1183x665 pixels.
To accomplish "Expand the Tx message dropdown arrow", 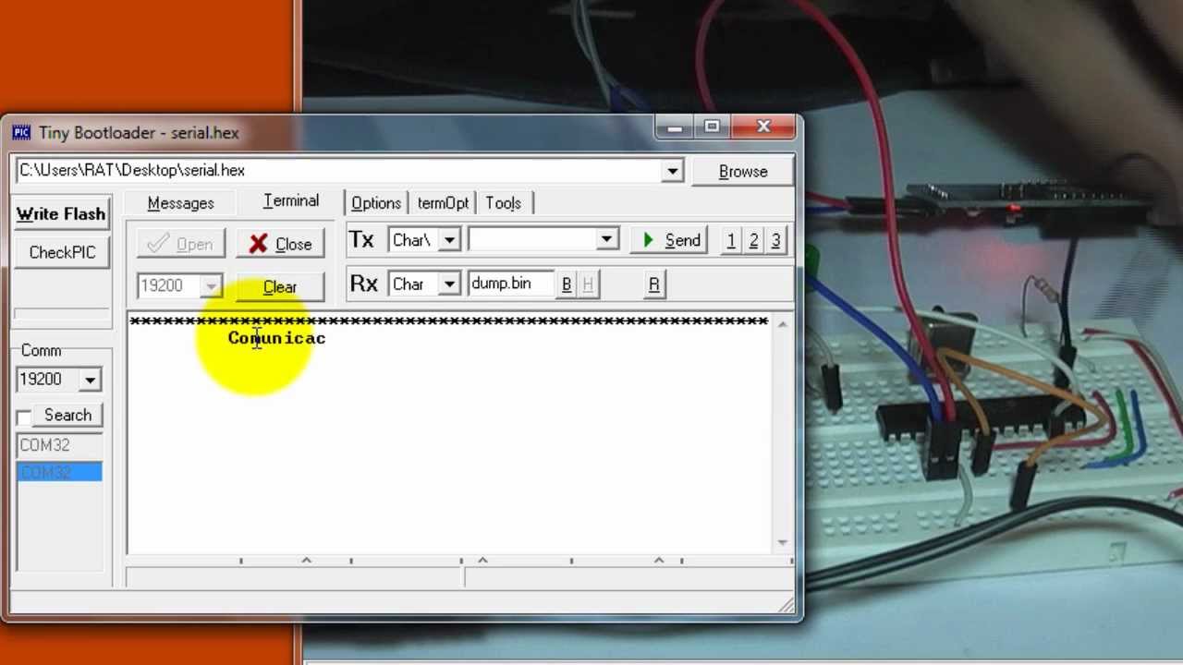I will tap(606, 240).
